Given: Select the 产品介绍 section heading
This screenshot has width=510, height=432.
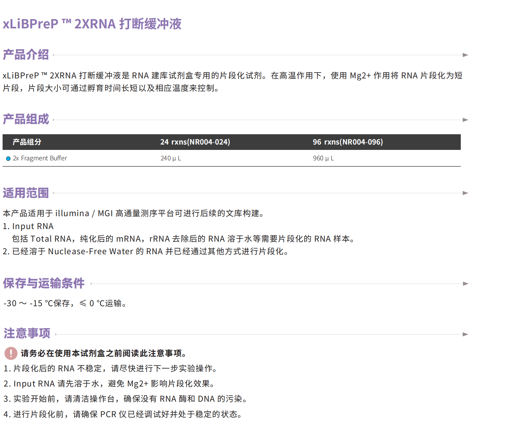Looking at the screenshot, I should click(26, 55).
